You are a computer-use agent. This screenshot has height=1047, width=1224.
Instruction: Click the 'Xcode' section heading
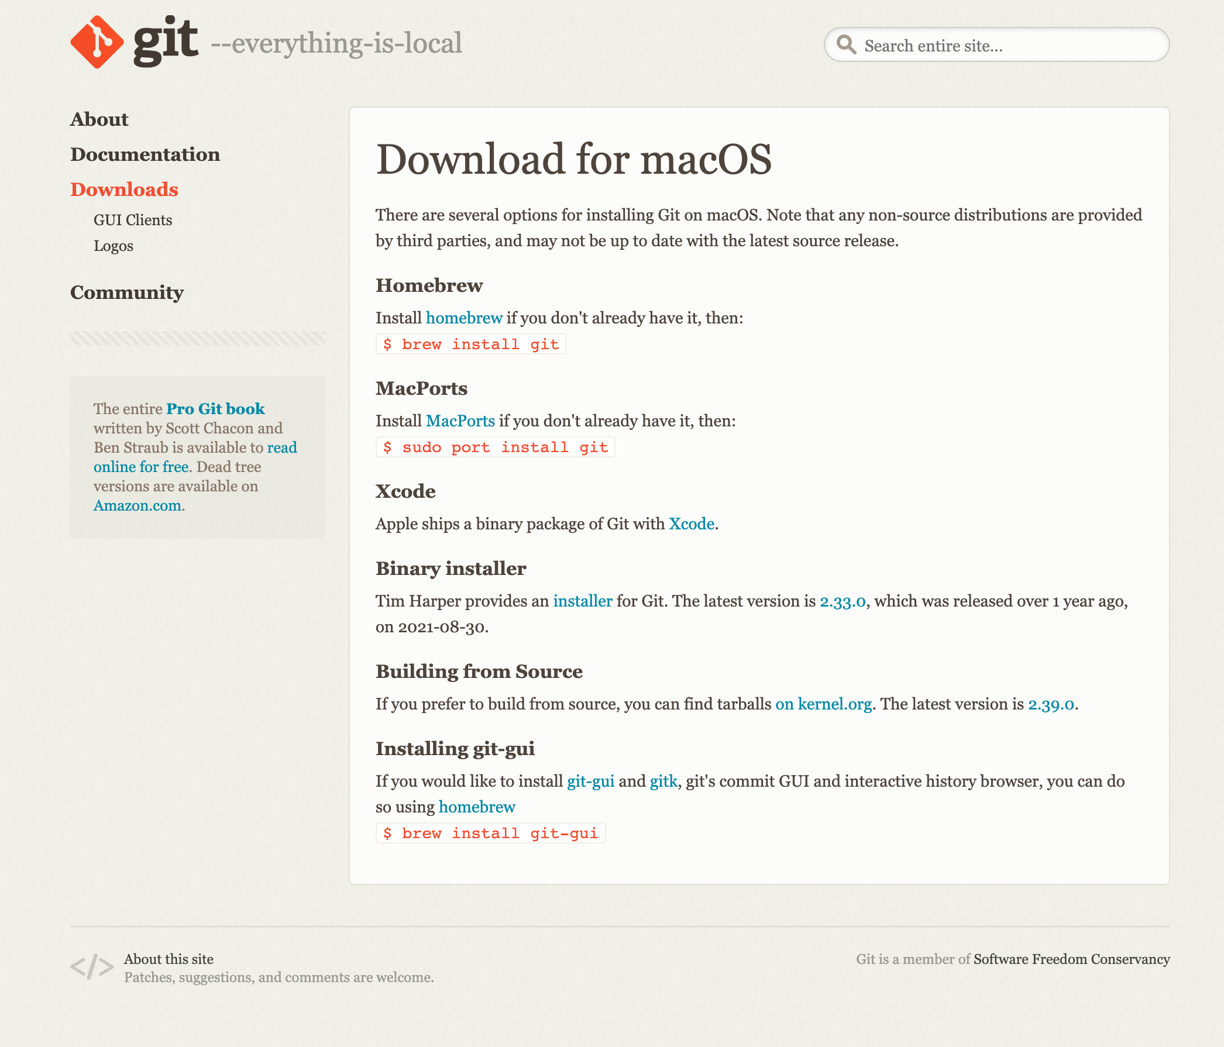[406, 491]
